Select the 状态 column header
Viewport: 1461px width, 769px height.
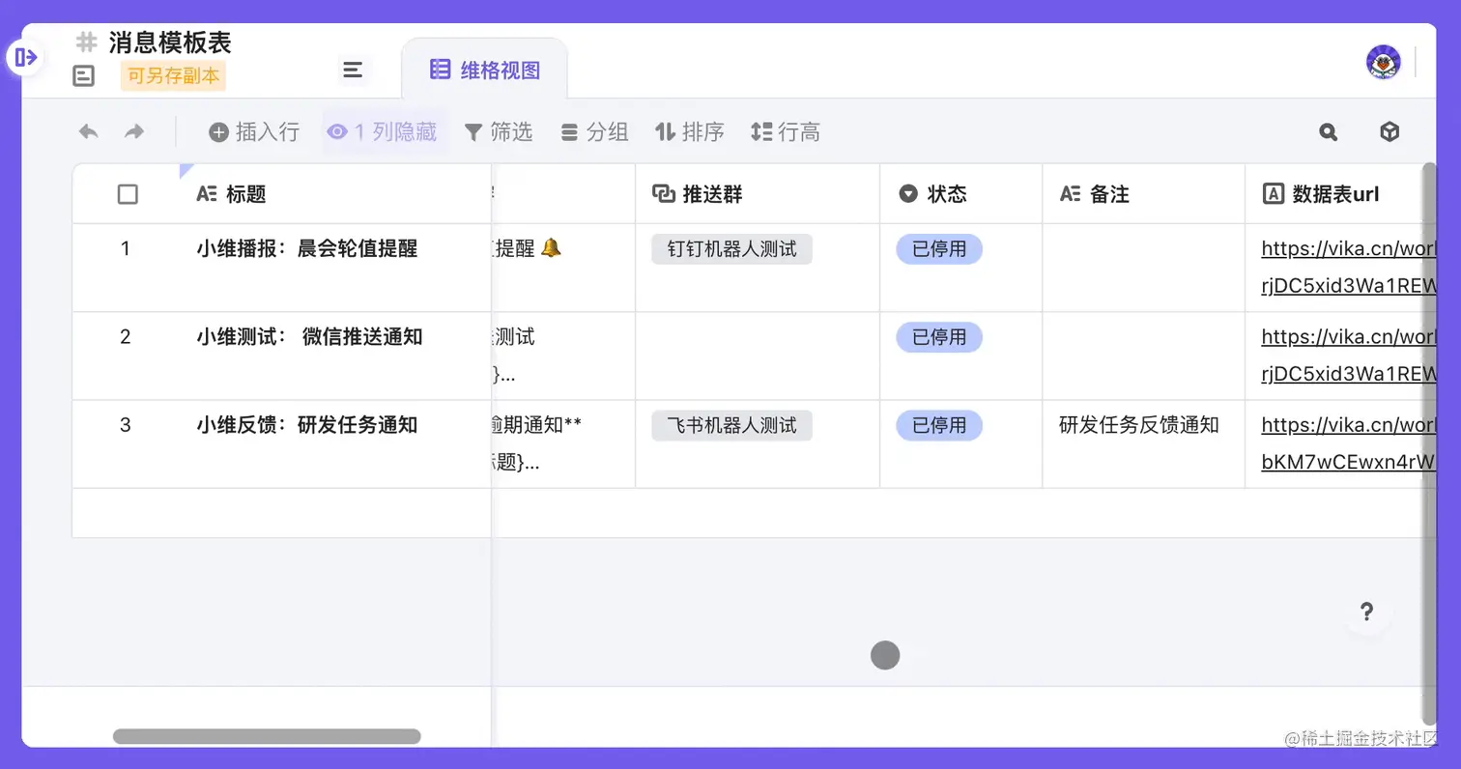coord(961,194)
